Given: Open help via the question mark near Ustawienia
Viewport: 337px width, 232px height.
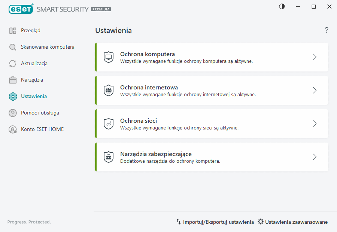Looking at the screenshot, I should [326, 30].
